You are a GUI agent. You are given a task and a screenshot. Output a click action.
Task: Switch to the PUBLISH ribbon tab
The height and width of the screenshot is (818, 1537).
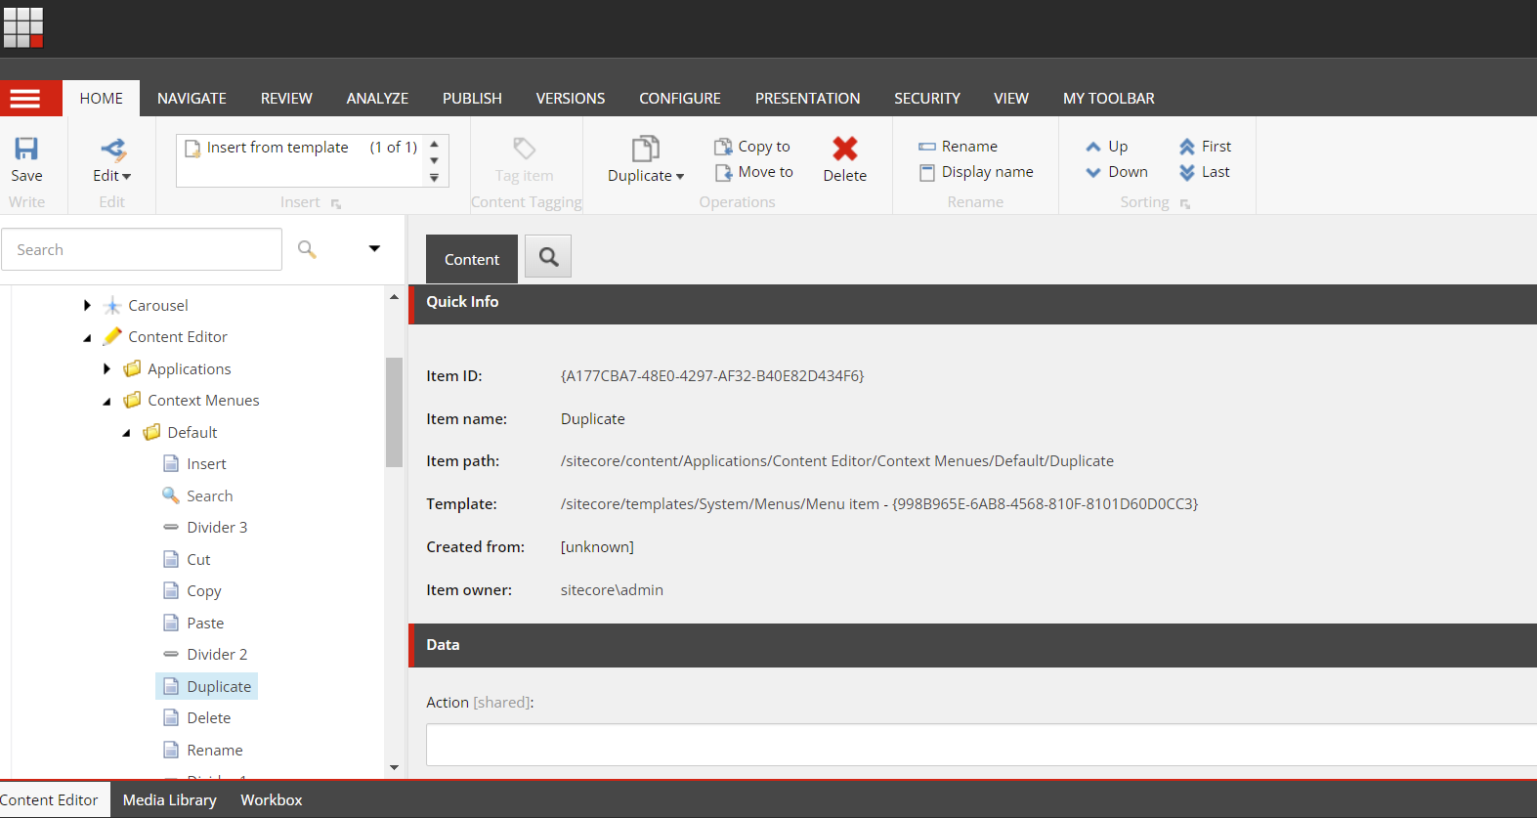tap(472, 99)
